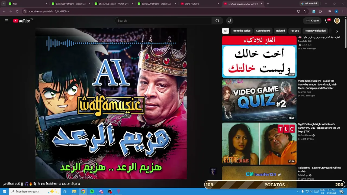Switch to the EvilishBaby Stream tab
347x195 pixels.
[71, 4]
